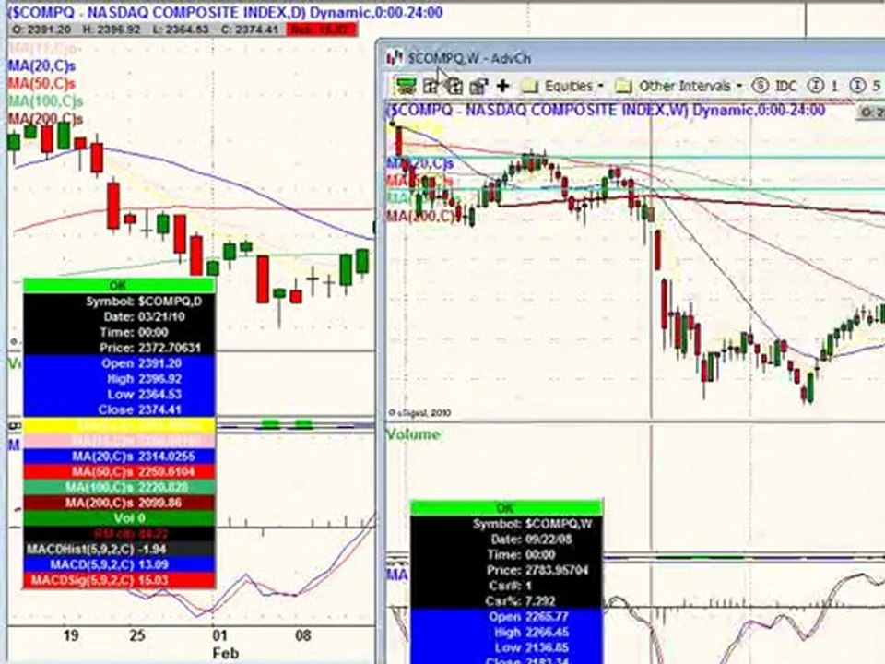Click the 08 date label on the daily axis
Viewport: 885px width, 664px height.
302,635
